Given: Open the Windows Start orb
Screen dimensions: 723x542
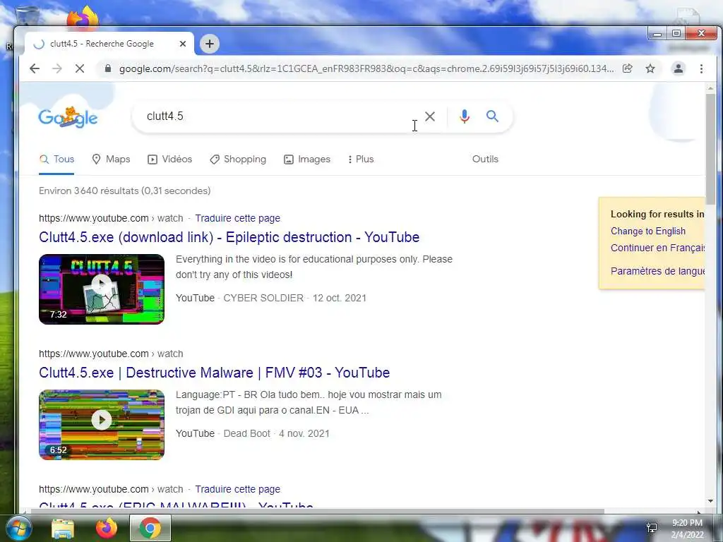Looking at the screenshot, I should 18,528.
